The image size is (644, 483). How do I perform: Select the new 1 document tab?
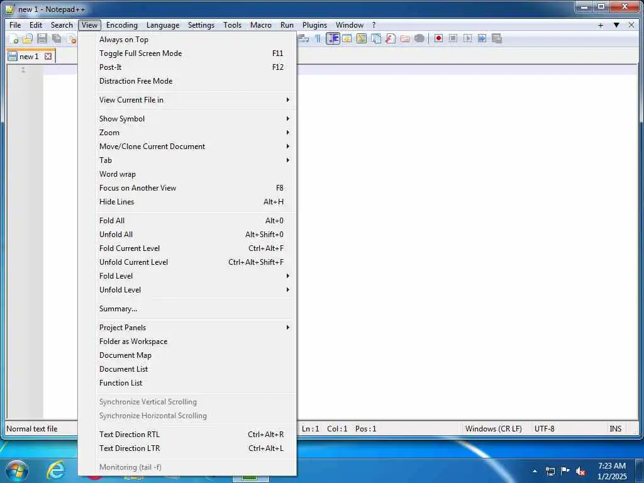29,56
